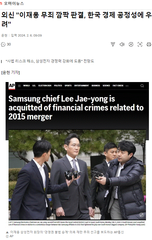Click the article summary funnel icon
Screen dimensions: 152x240
pyautogui.click(x=113, y=44)
